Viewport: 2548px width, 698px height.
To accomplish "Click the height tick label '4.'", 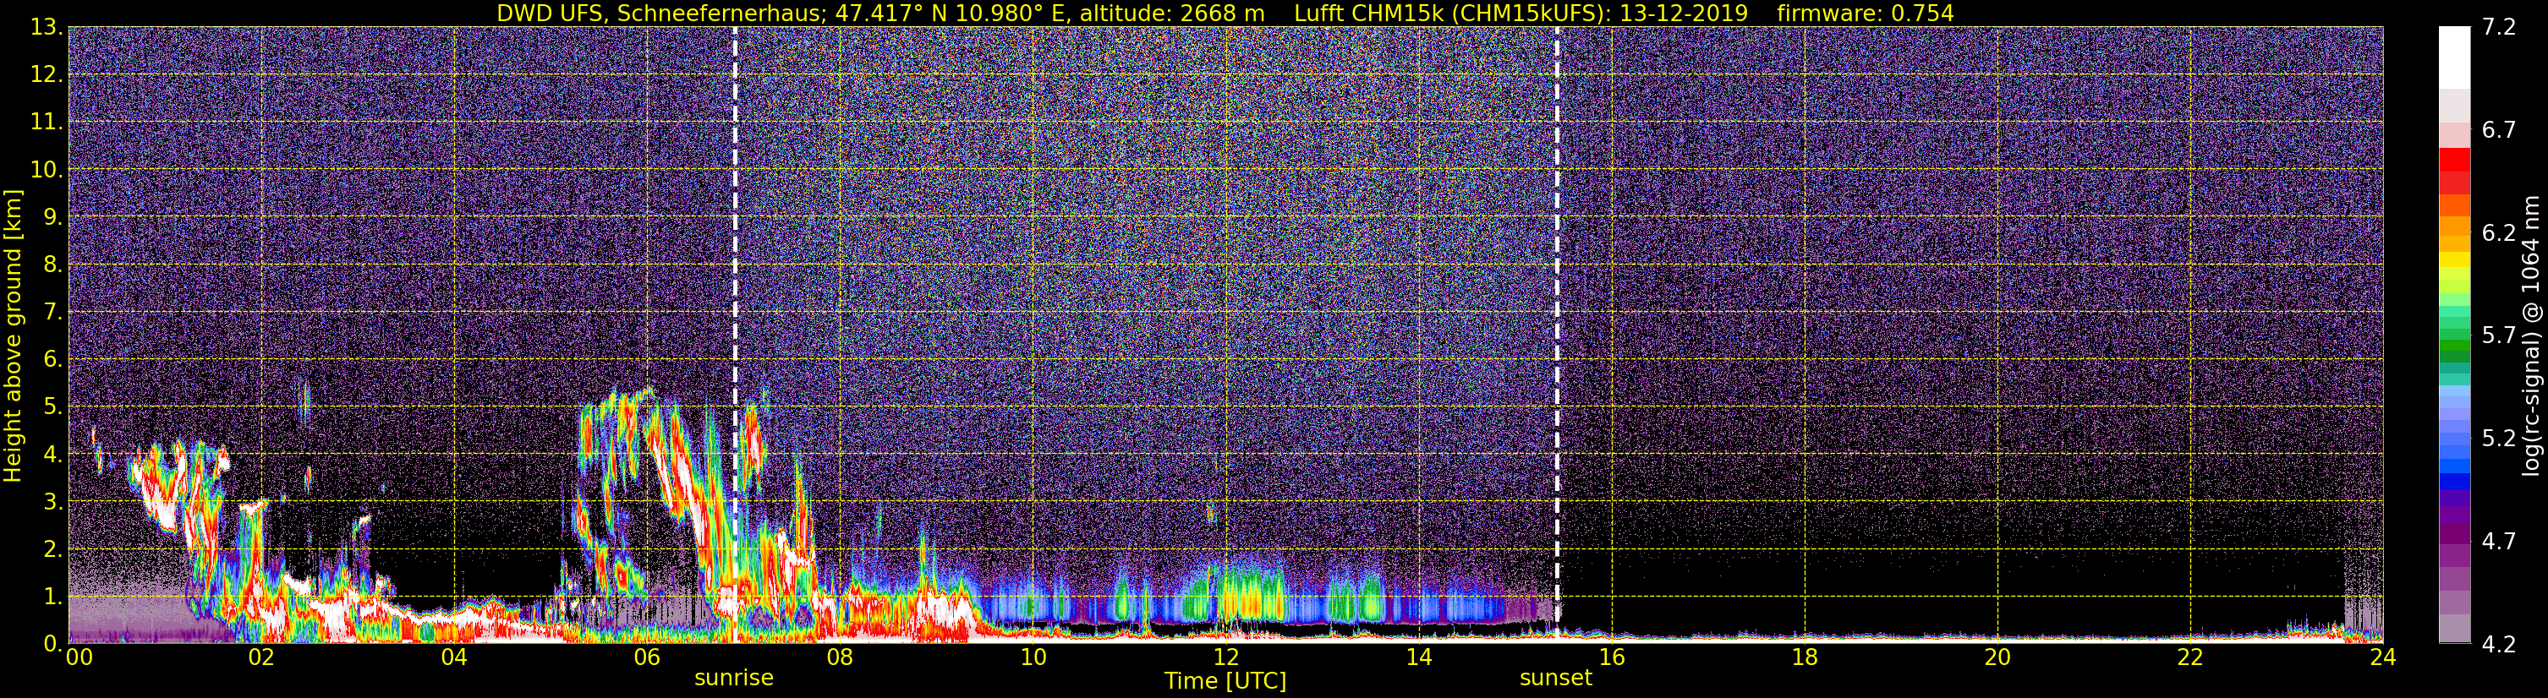I will [54, 454].
